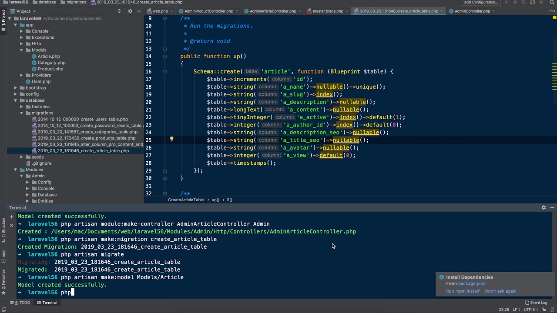Click the Add Configuration button

coord(481,2)
